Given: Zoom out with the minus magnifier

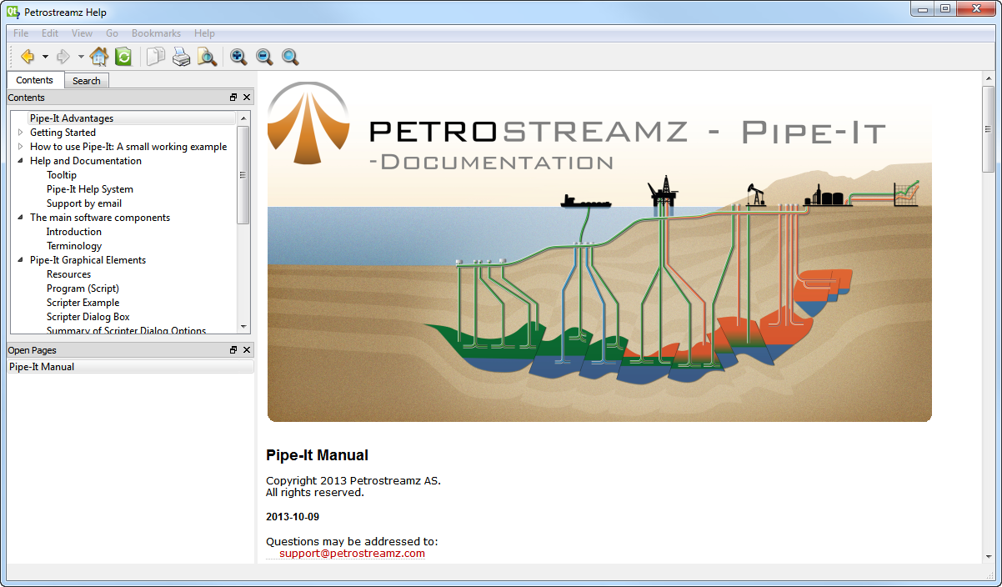Looking at the screenshot, I should click(264, 57).
